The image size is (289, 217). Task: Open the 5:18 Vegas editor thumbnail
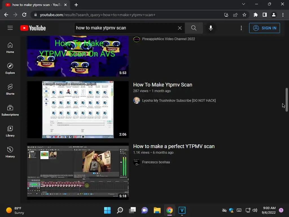point(78,171)
